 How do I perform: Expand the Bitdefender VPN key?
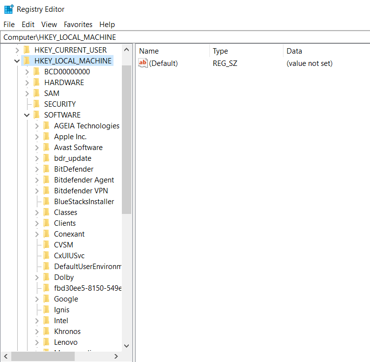tap(37, 190)
